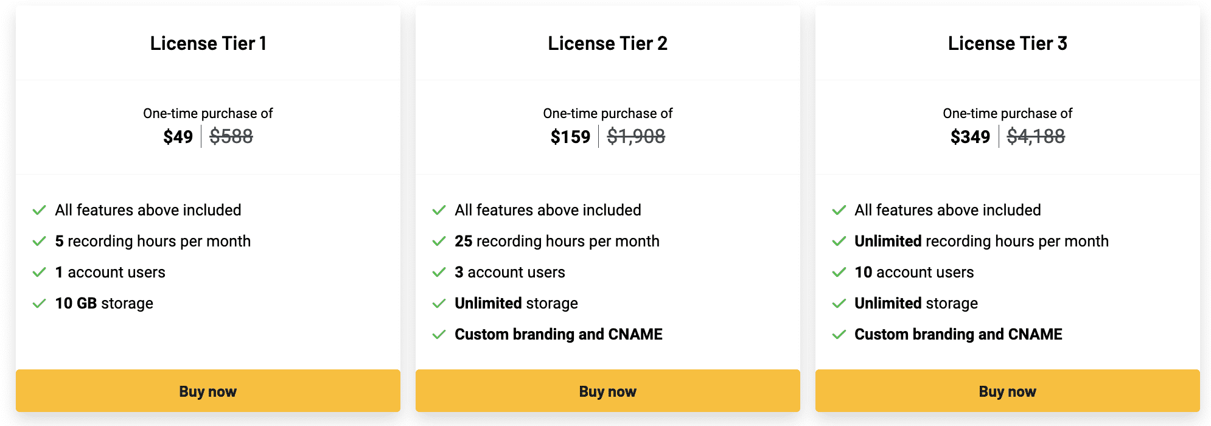The width and height of the screenshot is (1211, 426).
Task: Click Tier 3 Custom branding checkmark
Action: click(x=839, y=335)
